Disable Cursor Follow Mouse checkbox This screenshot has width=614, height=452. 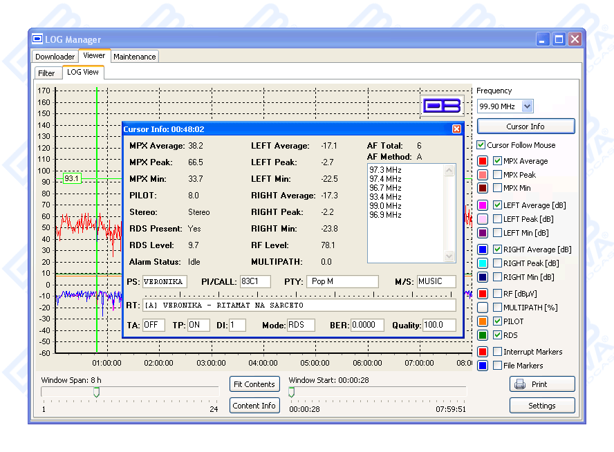(x=481, y=145)
